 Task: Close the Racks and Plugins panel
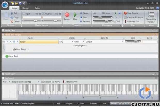click(x=156, y=35)
